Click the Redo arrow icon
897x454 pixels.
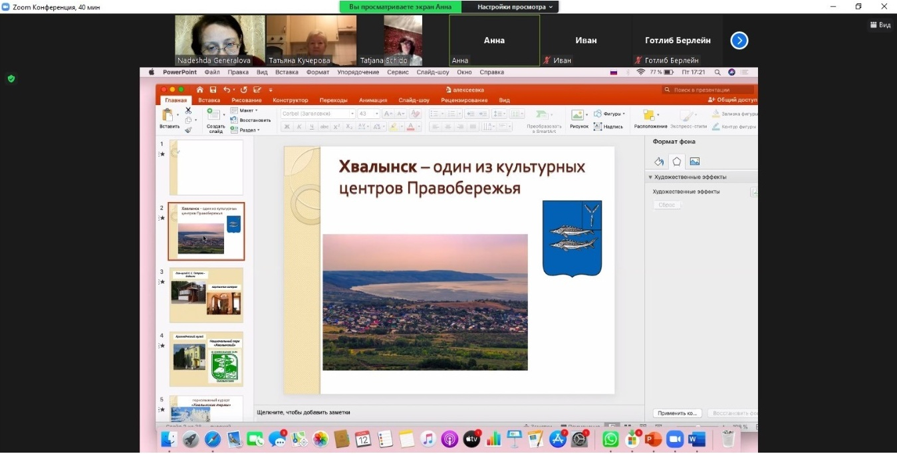pyautogui.click(x=243, y=90)
